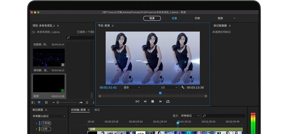Screen dimensions: 288x134
Task: Select the 标记 tab
Action: (97, 110)
